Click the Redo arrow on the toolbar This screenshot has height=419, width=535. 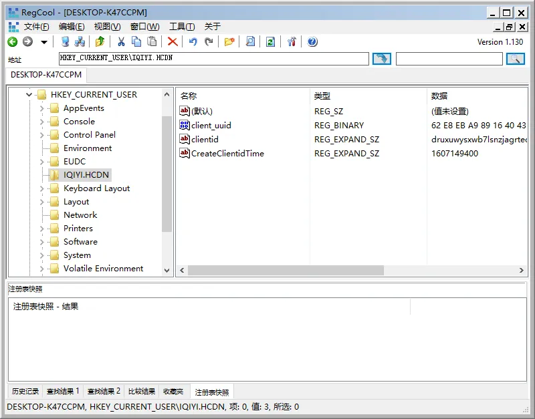pyautogui.click(x=209, y=41)
